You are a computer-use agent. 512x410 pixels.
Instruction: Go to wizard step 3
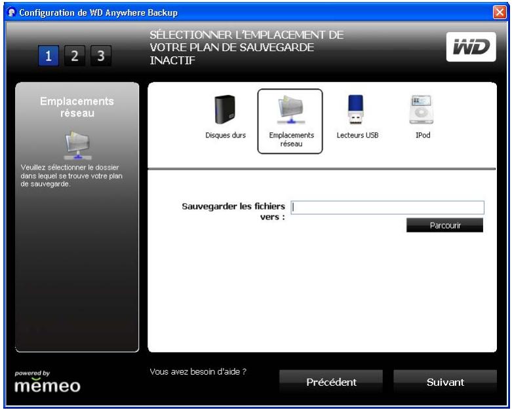pos(100,56)
